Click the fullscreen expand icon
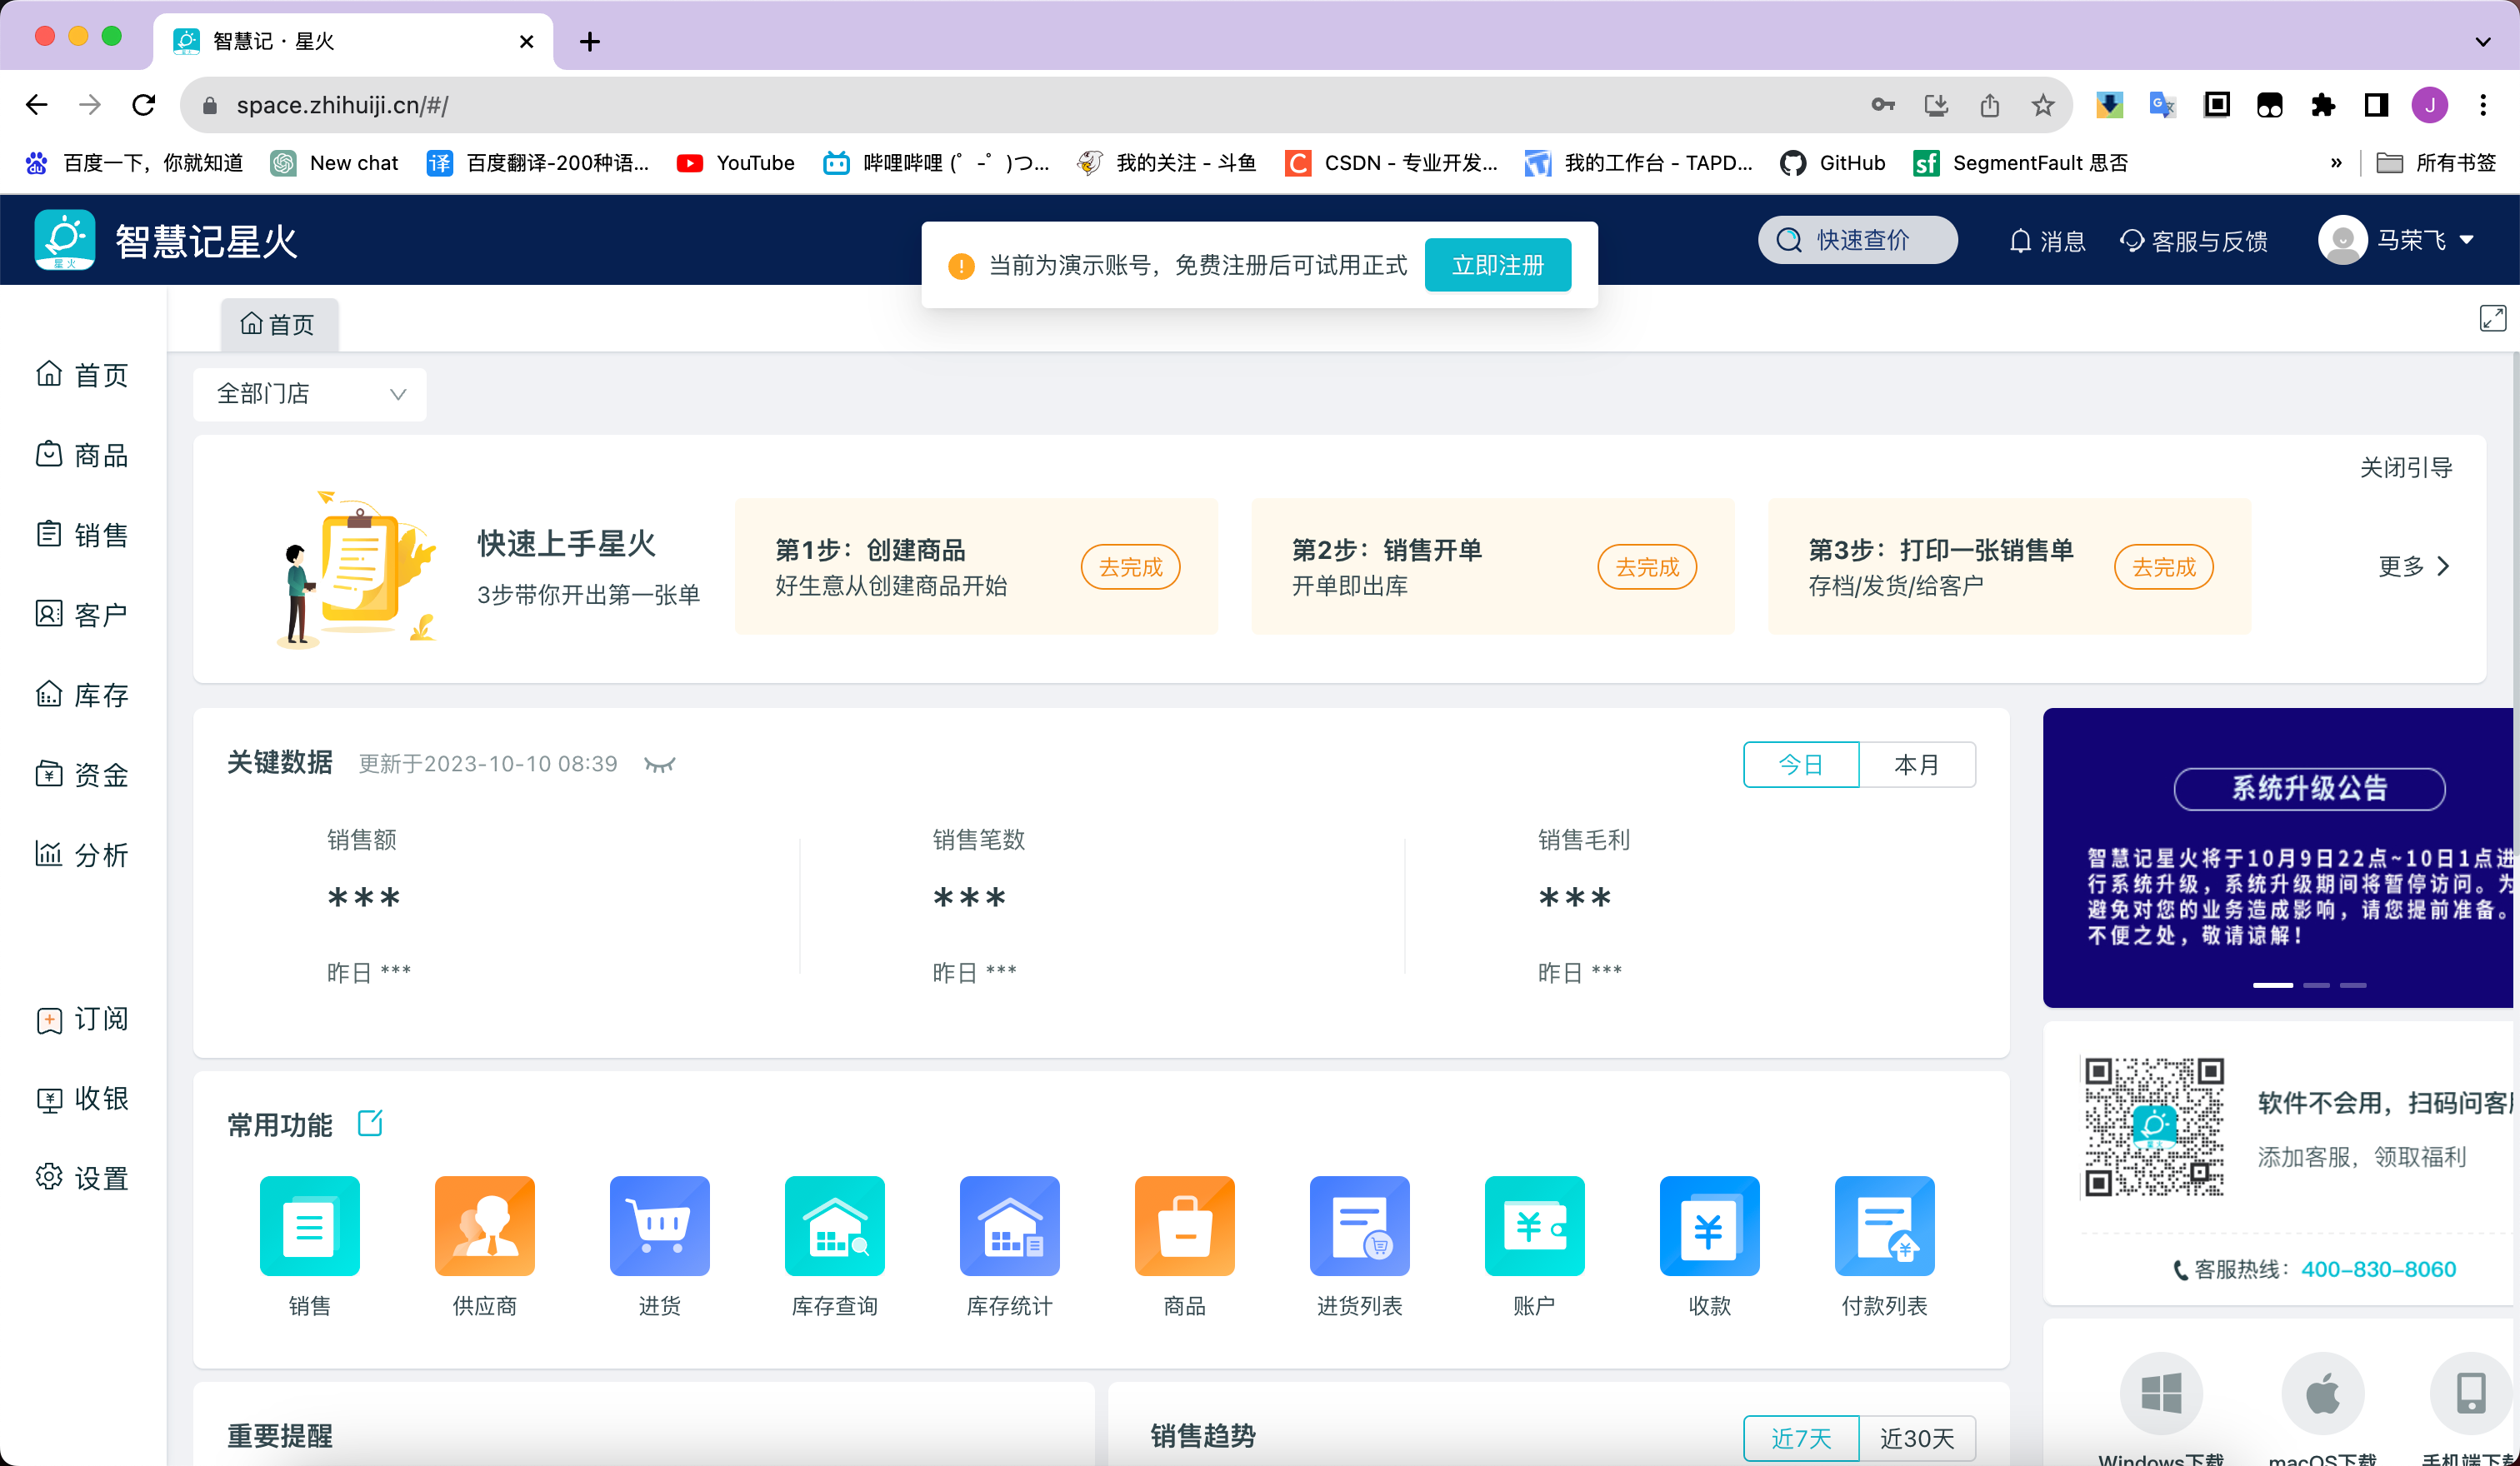The height and width of the screenshot is (1466, 2520). pos(2492,319)
